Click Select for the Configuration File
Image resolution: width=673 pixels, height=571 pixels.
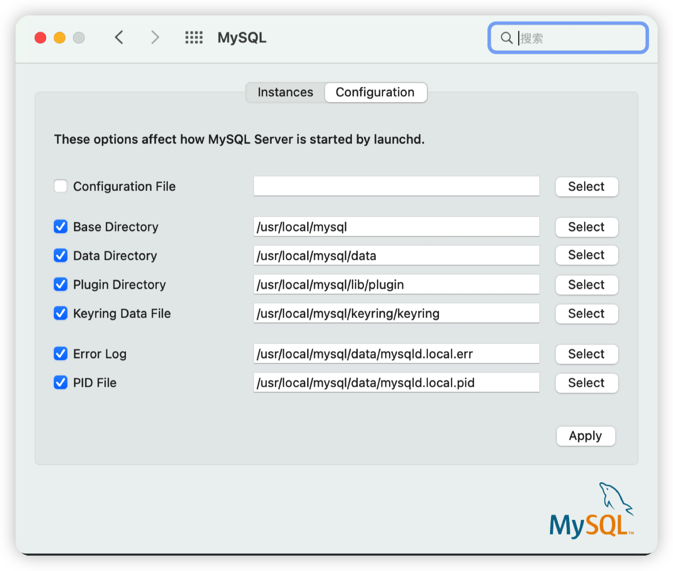(586, 187)
